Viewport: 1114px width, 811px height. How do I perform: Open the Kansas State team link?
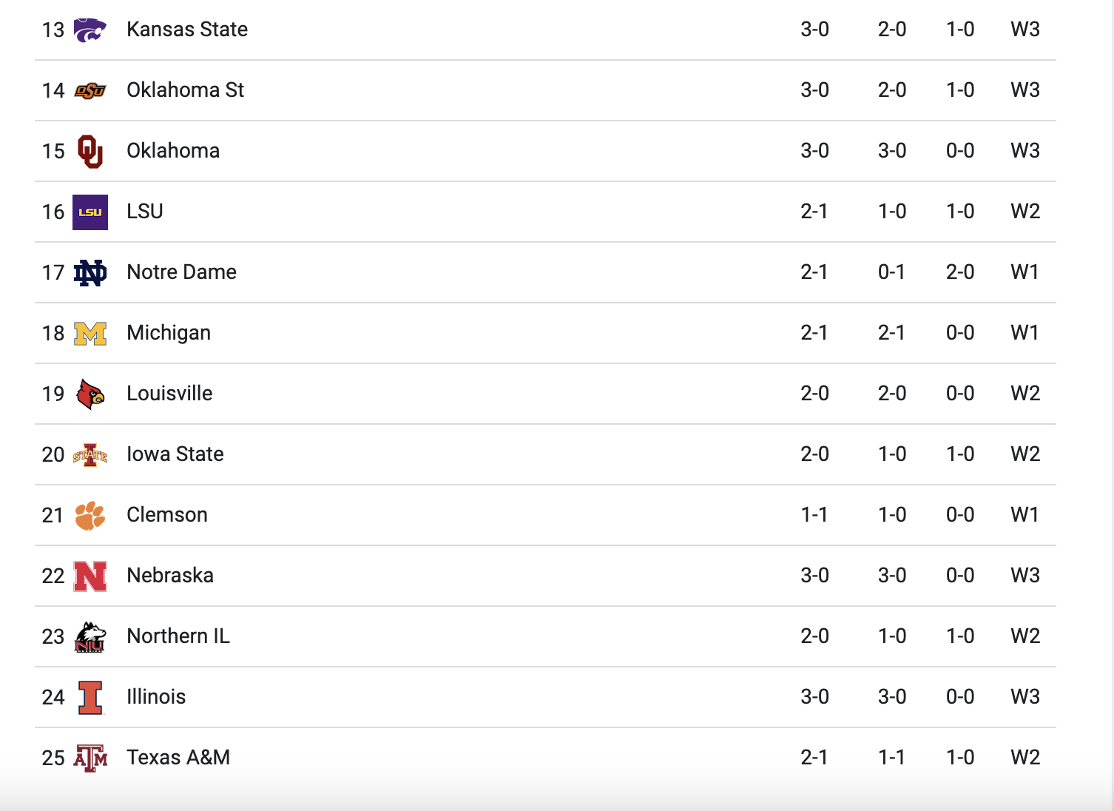[187, 30]
